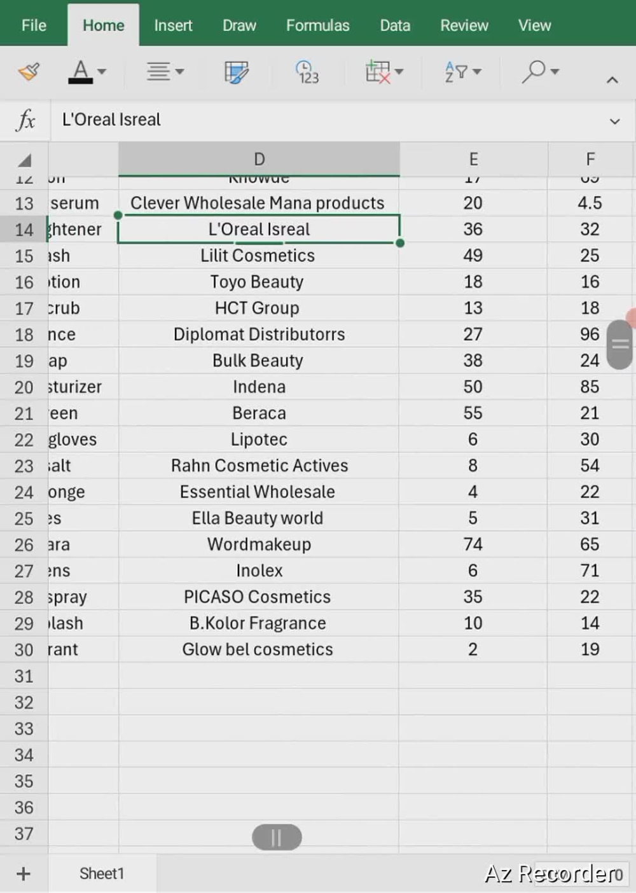Image resolution: width=636 pixels, height=893 pixels.
Task: Select cell Rahn Cosmetic Actives
Action: [x=259, y=466]
